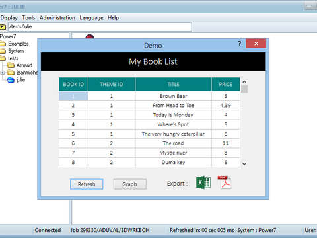The height and width of the screenshot is (238, 317).
Task: Click the My Book List heading
Action: tap(153, 61)
